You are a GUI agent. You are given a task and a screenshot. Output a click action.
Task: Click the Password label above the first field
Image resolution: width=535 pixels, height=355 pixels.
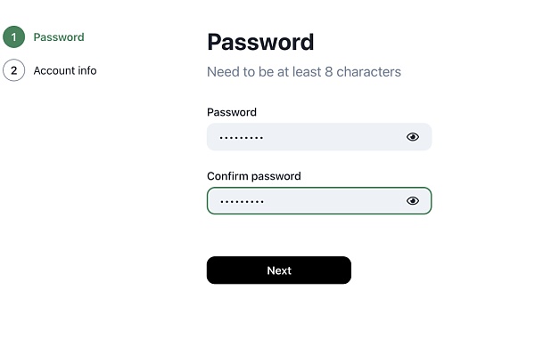(x=232, y=112)
